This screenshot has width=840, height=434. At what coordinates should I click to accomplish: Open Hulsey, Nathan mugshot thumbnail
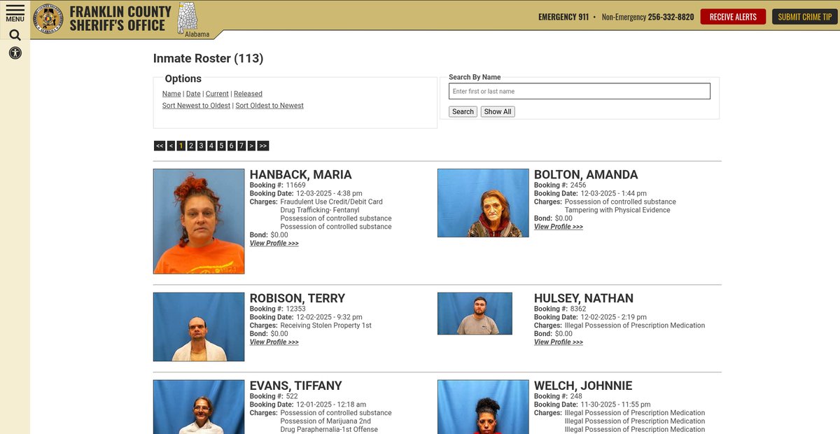click(475, 314)
